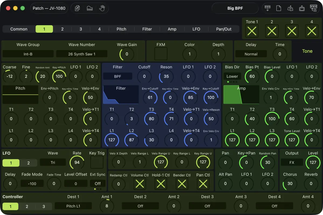This screenshot has width=323, height=215.
Task: Click the Random Pan knob showing 30
Action: click(268, 162)
